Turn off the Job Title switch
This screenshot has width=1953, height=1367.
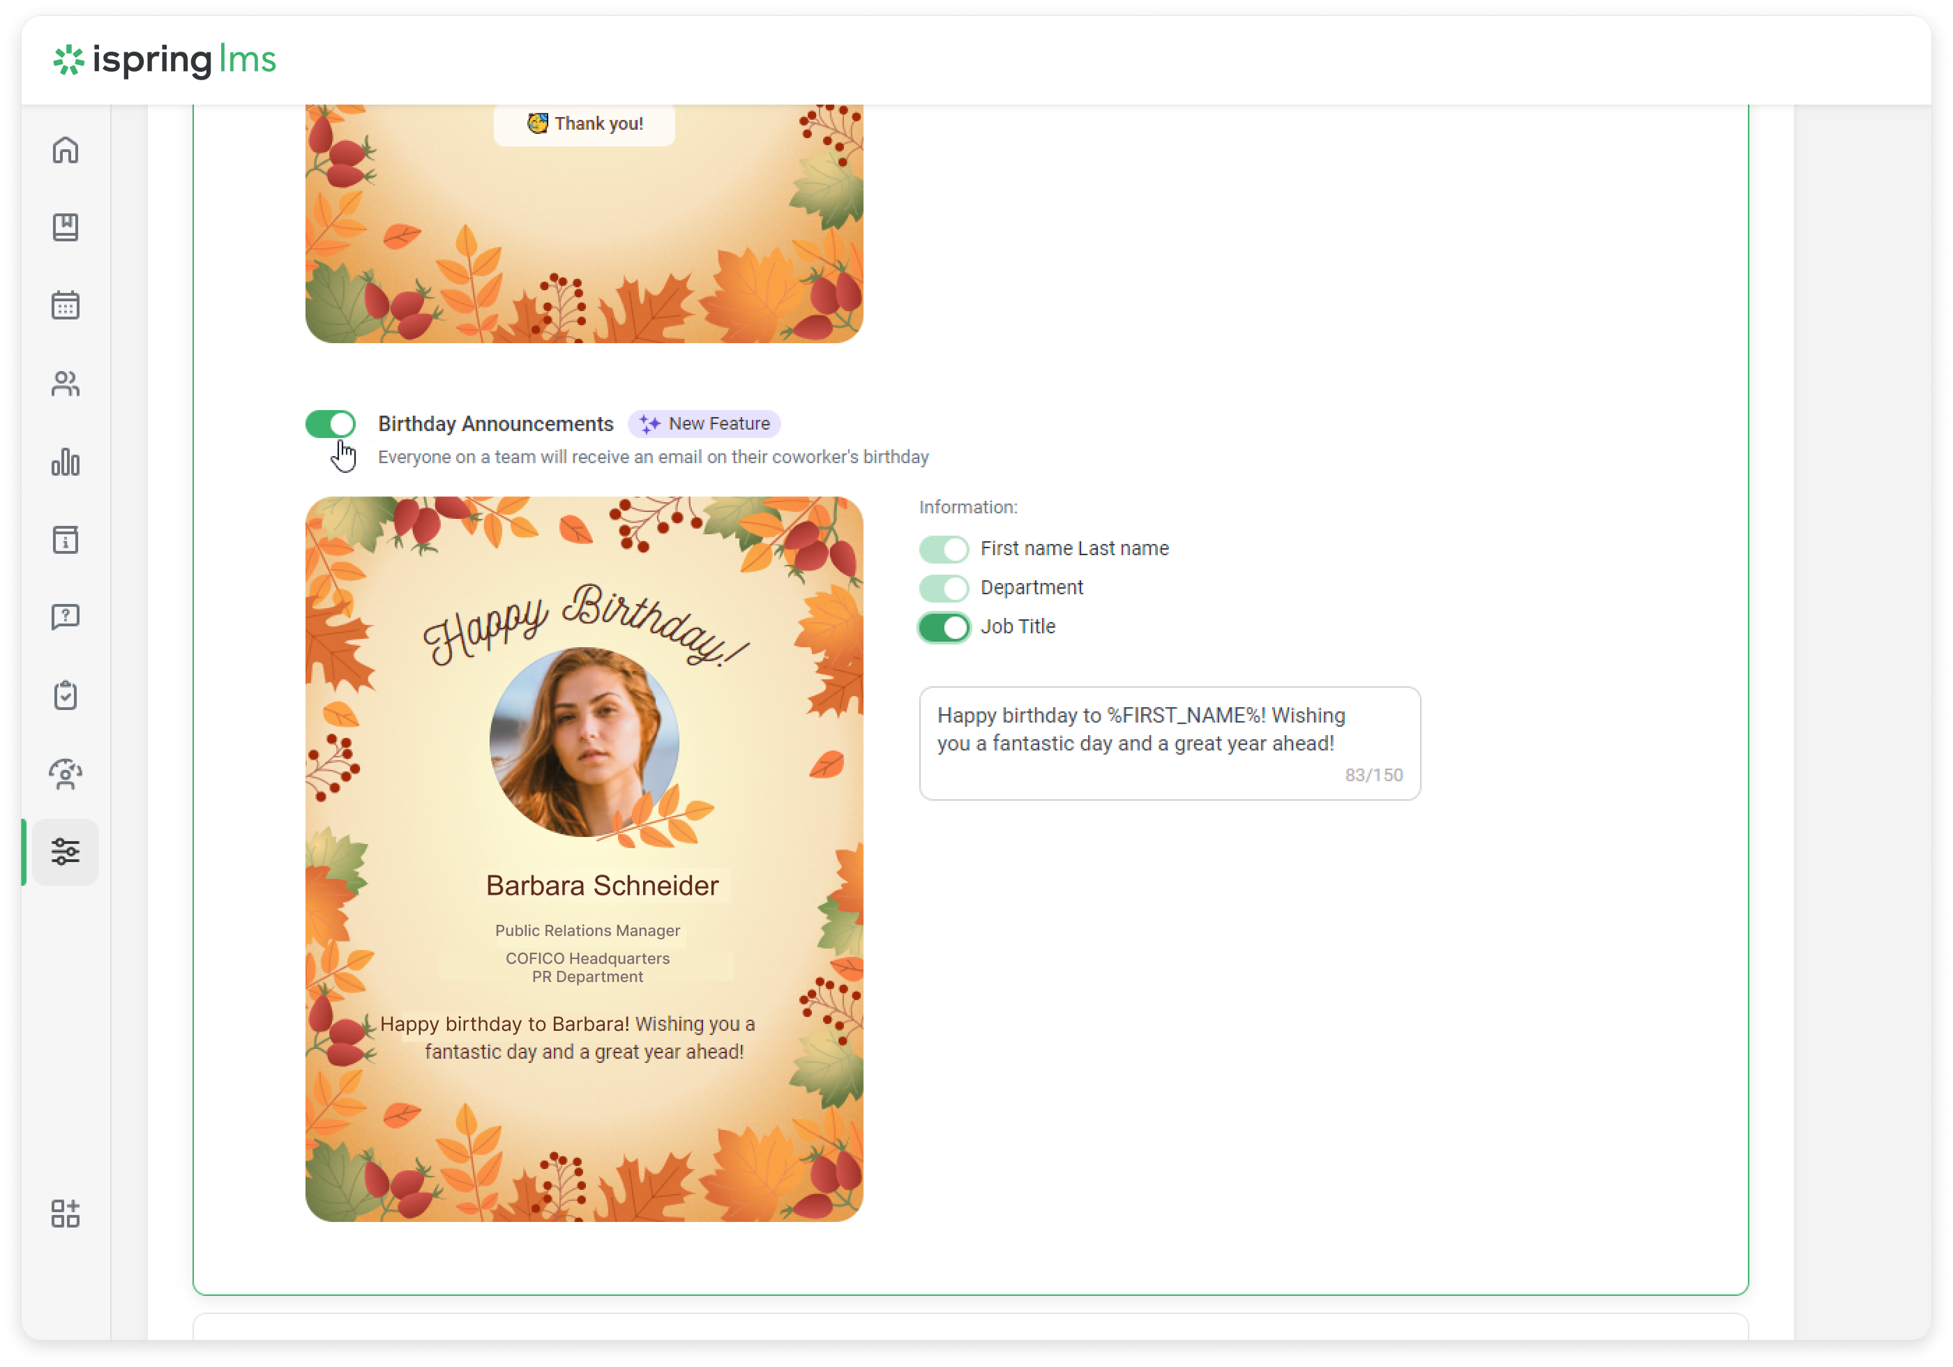pyautogui.click(x=943, y=628)
